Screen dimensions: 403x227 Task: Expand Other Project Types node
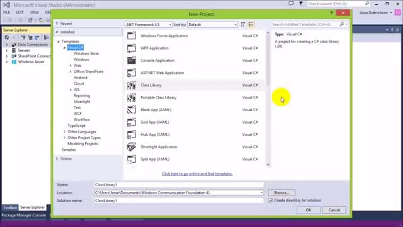coord(65,138)
